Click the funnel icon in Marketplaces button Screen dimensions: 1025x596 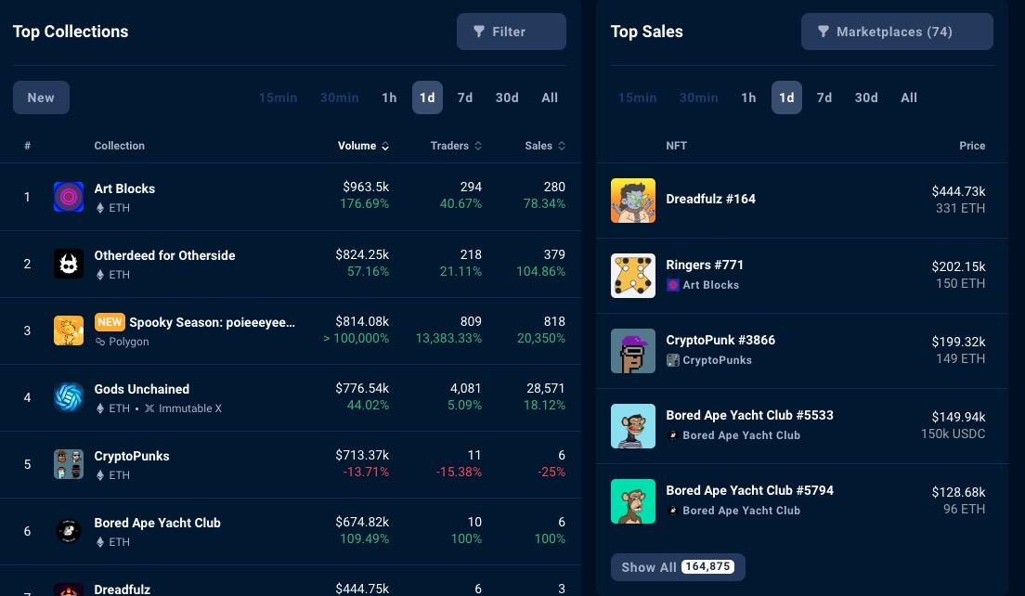click(x=824, y=32)
